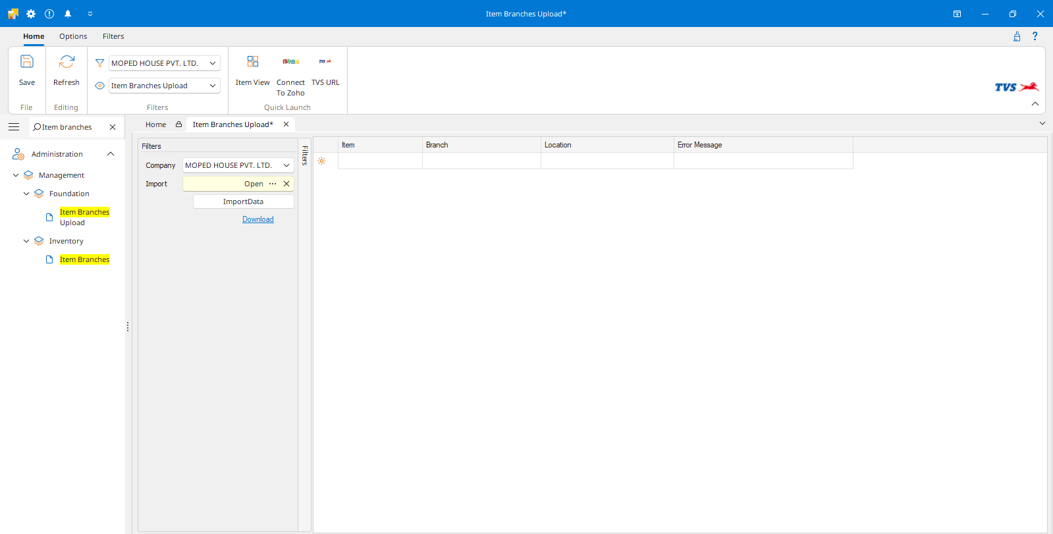
Task: Click the Save icon in ribbon
Action: 27,63
